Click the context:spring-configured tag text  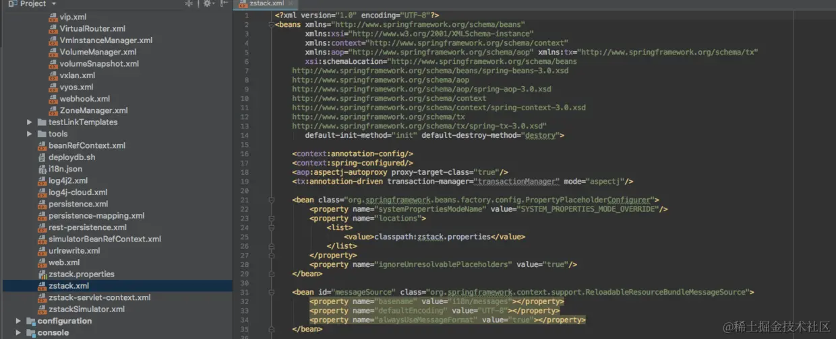(x=353, y=163)
